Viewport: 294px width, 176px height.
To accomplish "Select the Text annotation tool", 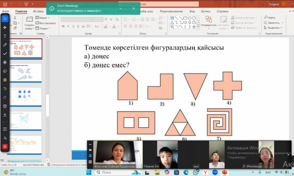I will point(5,36).
